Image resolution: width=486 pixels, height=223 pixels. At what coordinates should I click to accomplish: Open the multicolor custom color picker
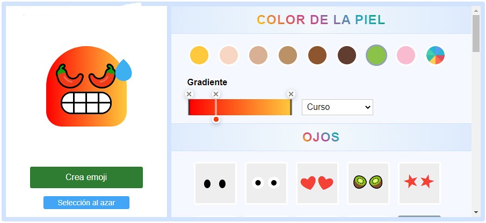[x=436, y=55]
